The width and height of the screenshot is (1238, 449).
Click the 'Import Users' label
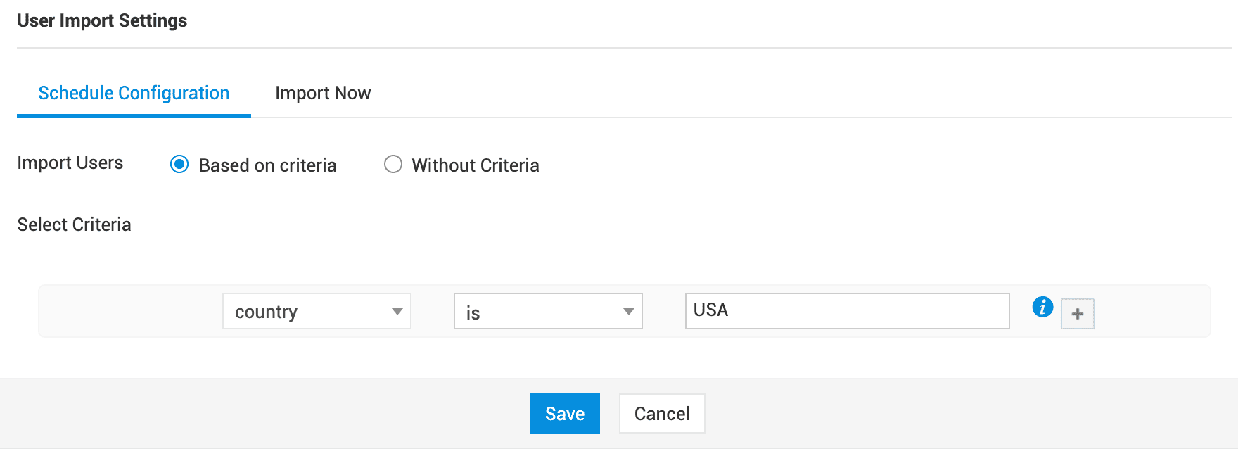pos(70,163)
